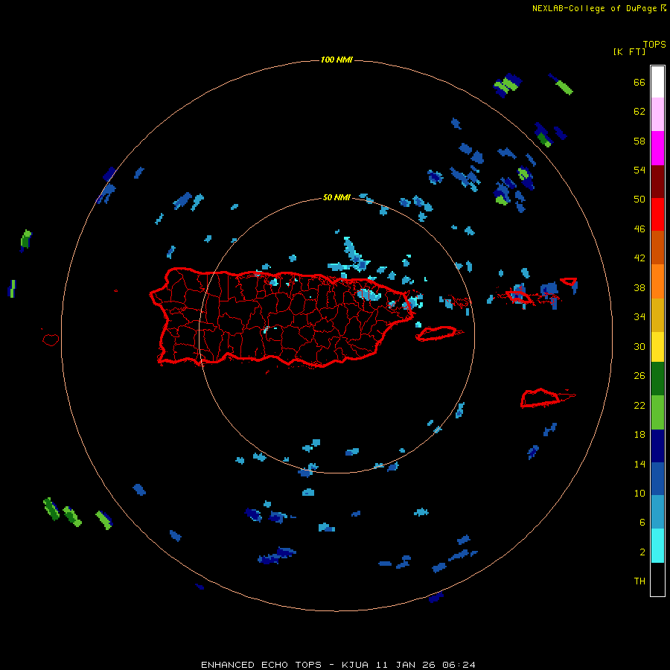This screenshot has height=670, width=670.
Task: Click the legend value '54'
Action: pos(639,170)
